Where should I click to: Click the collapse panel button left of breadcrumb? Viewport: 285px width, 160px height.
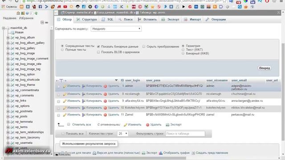(56, 13)
